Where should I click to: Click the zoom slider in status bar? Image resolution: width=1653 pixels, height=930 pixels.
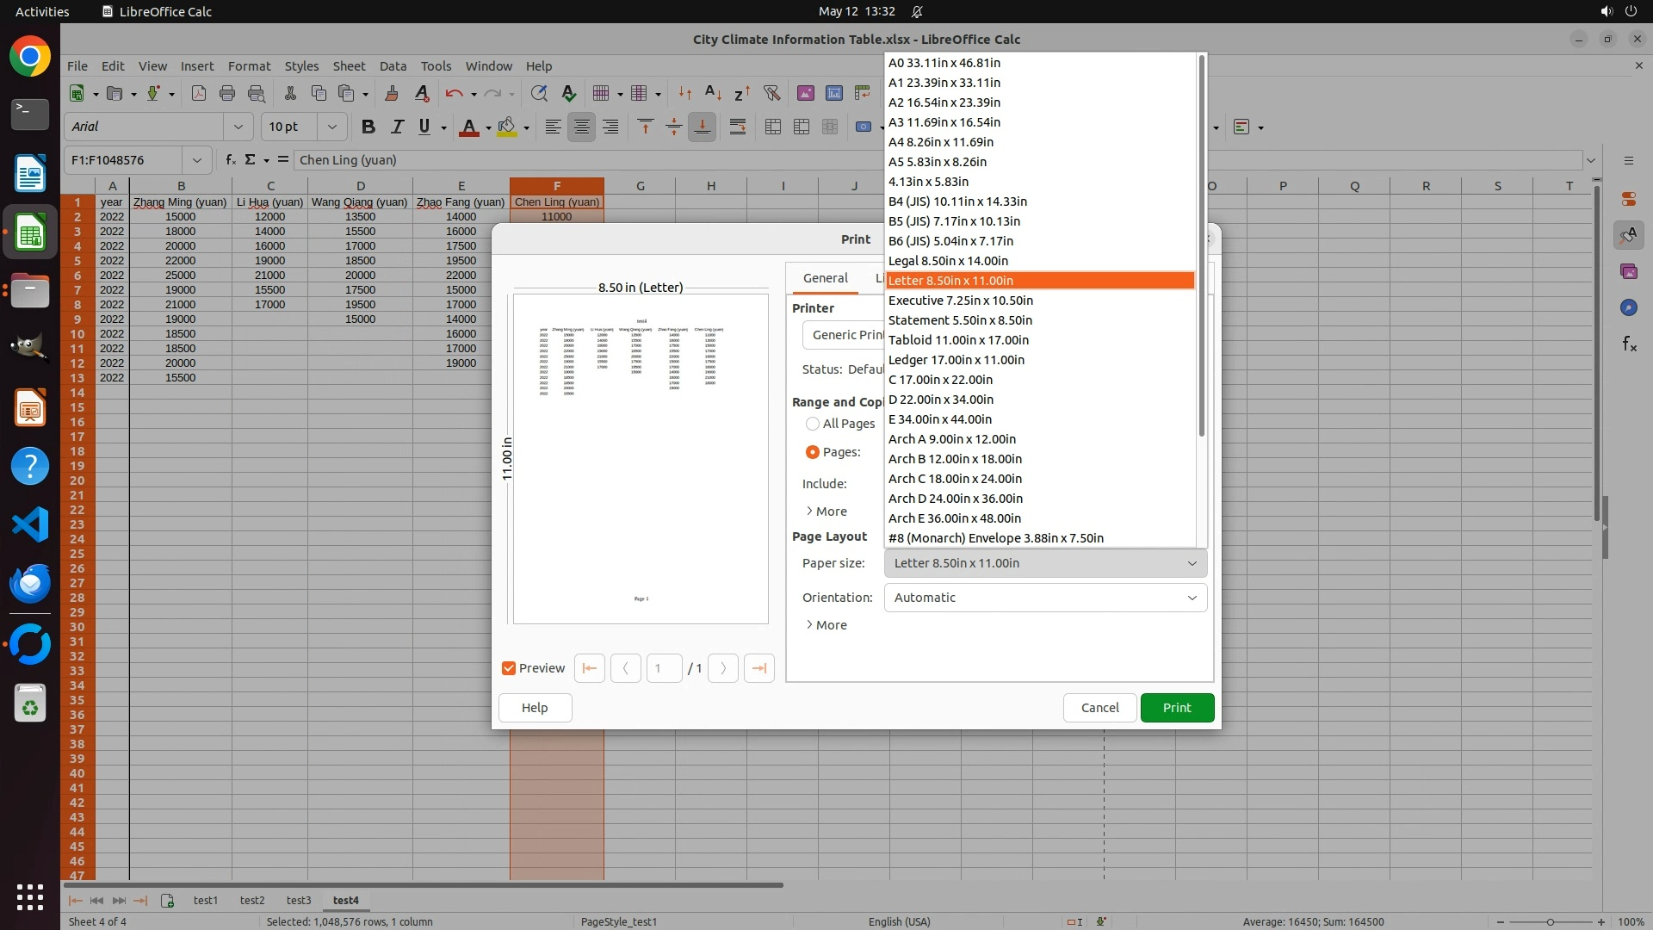[1551, 921]
